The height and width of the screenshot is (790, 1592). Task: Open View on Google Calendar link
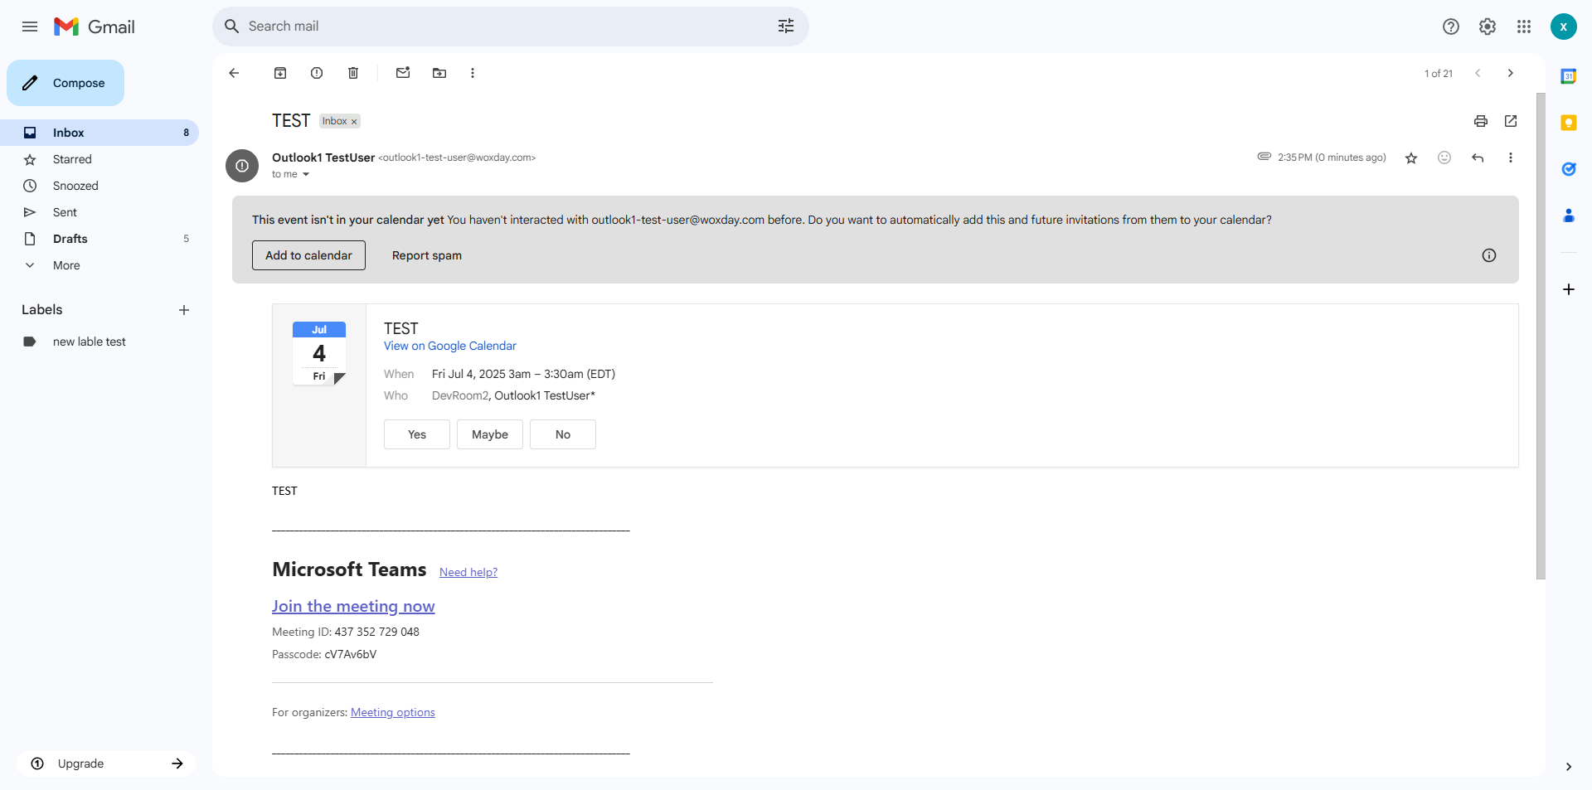450,346
